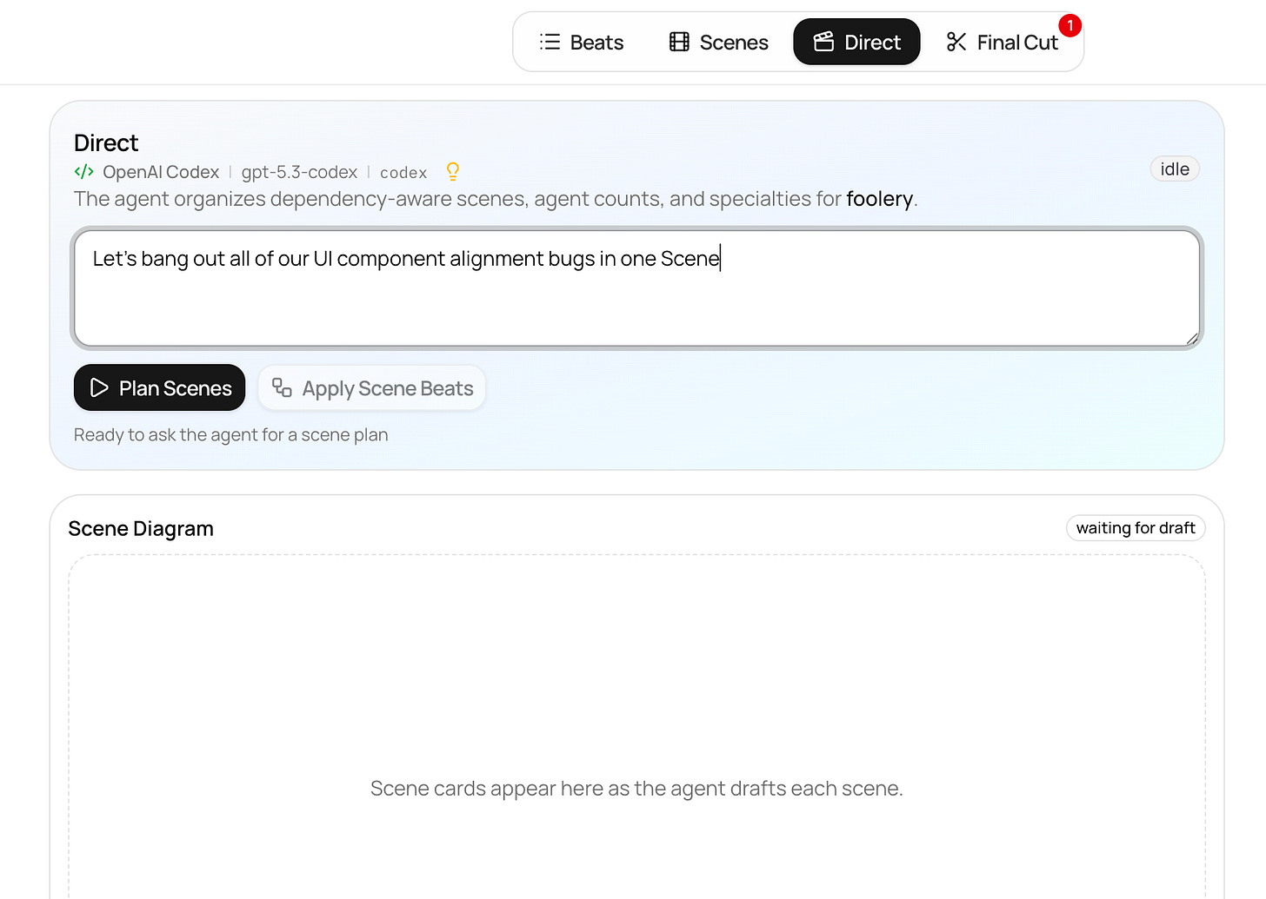Image resolution: width=1266 pixels, height=899 pixels.
Task: Click the OpenAI Codex label
Action: pyautogui.click(x=161, y=172)
